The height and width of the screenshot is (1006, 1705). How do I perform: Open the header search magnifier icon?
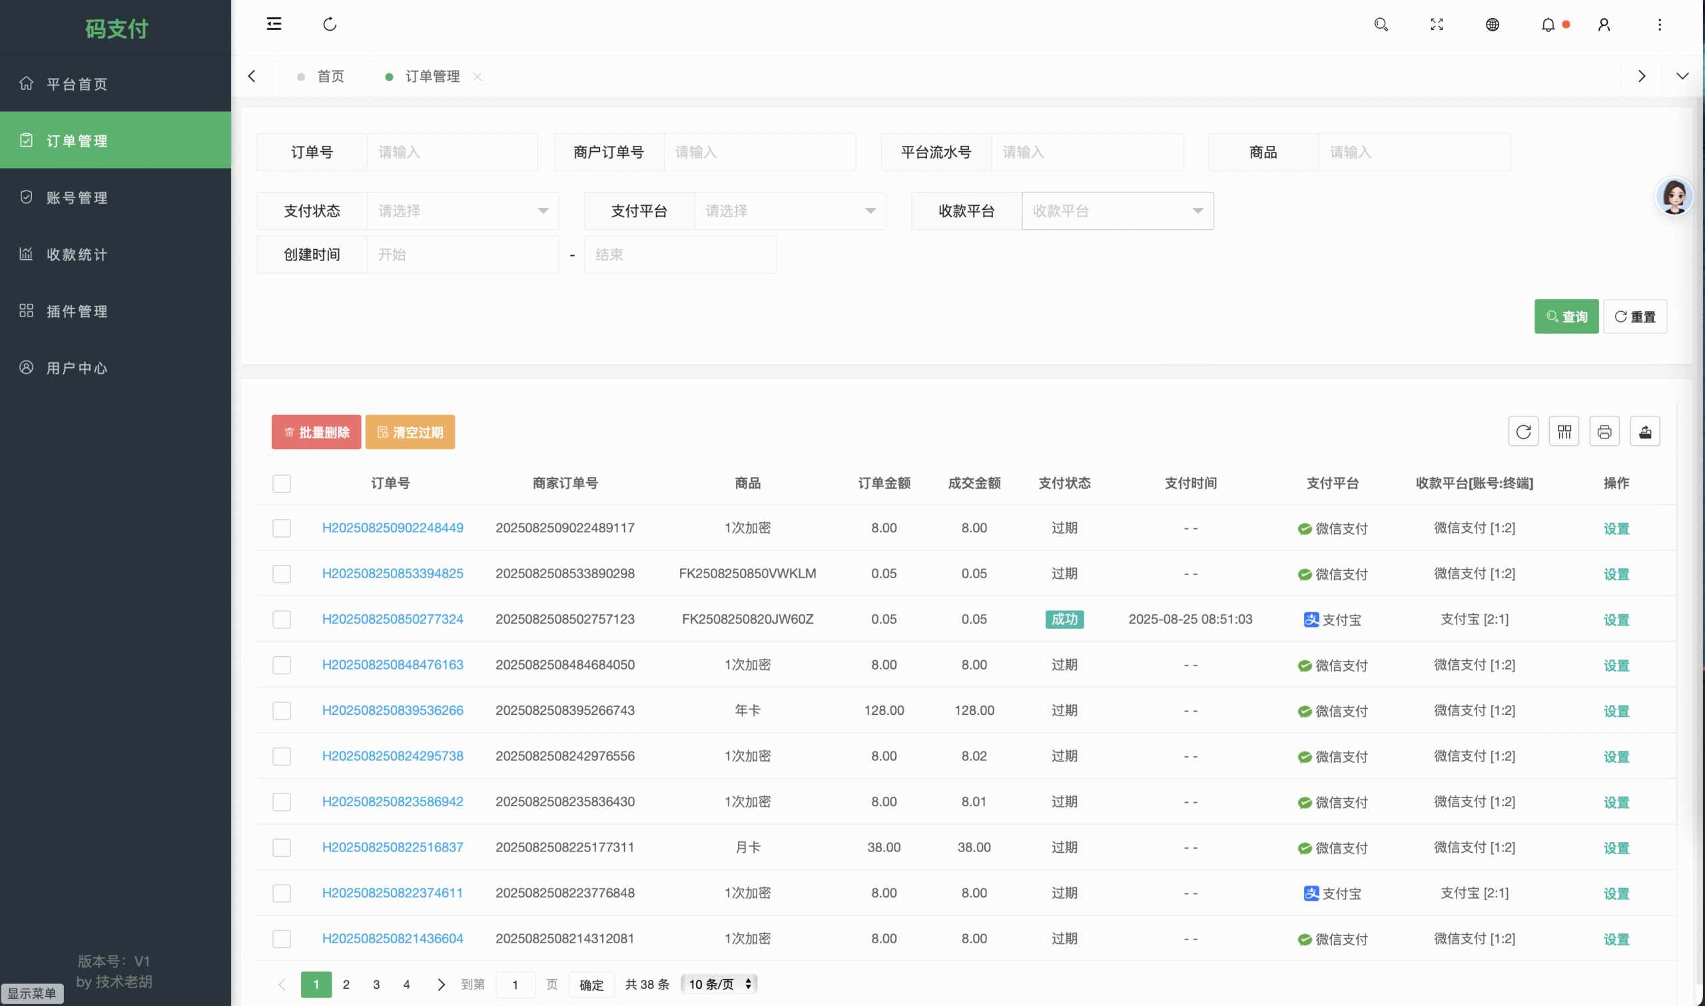point(1381,25)
